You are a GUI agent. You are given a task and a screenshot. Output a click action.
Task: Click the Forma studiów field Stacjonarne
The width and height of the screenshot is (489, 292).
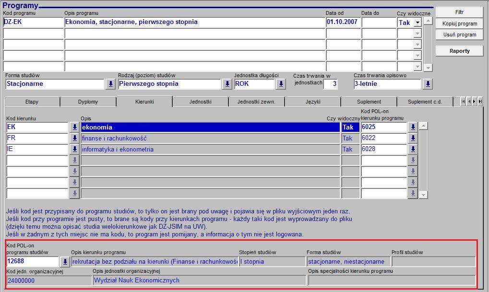[x=55, y=84]
